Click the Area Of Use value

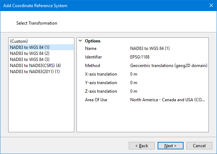pyautogui.click(x=168, y=100)
